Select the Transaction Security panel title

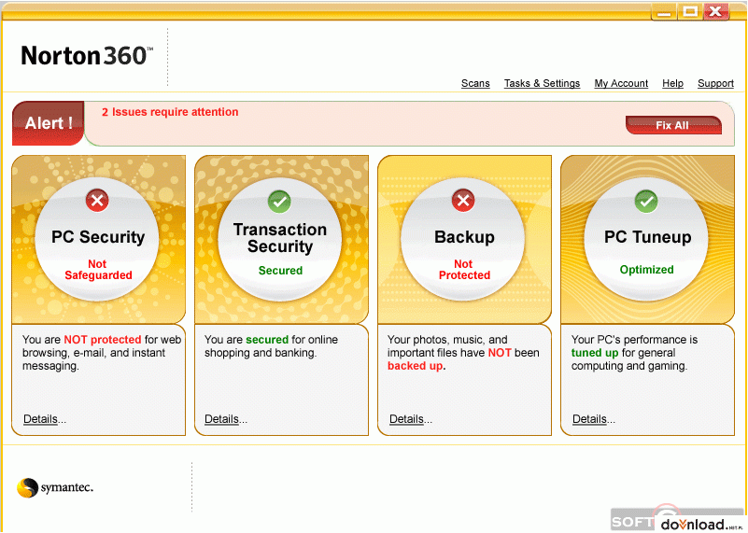click(x=280, y=238)
